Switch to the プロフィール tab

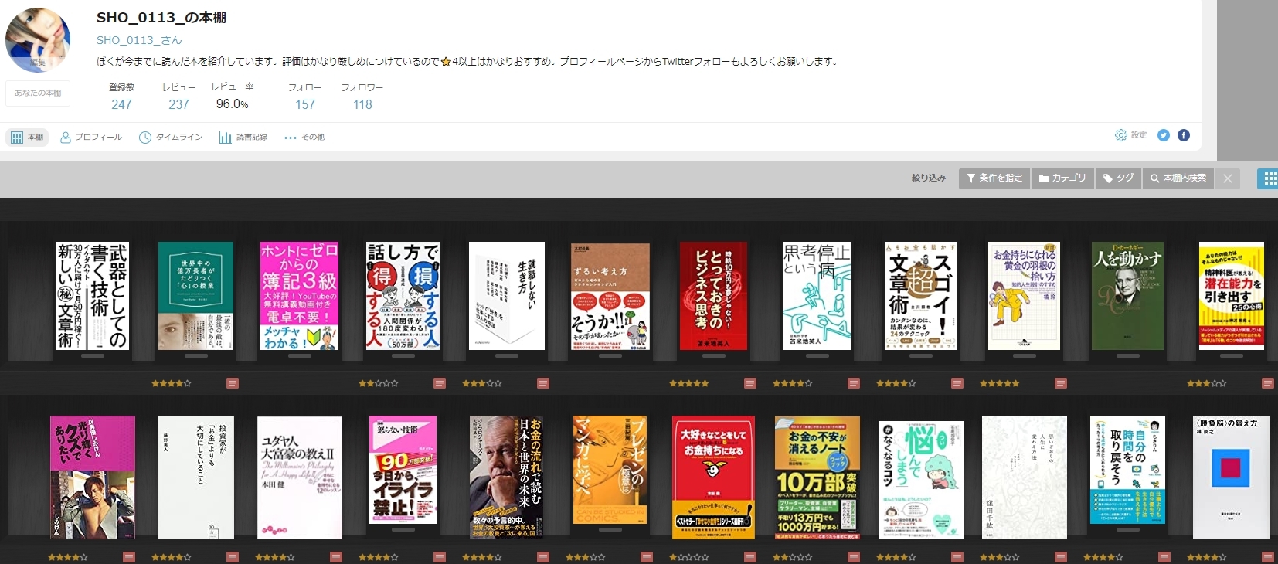(91, 138)
